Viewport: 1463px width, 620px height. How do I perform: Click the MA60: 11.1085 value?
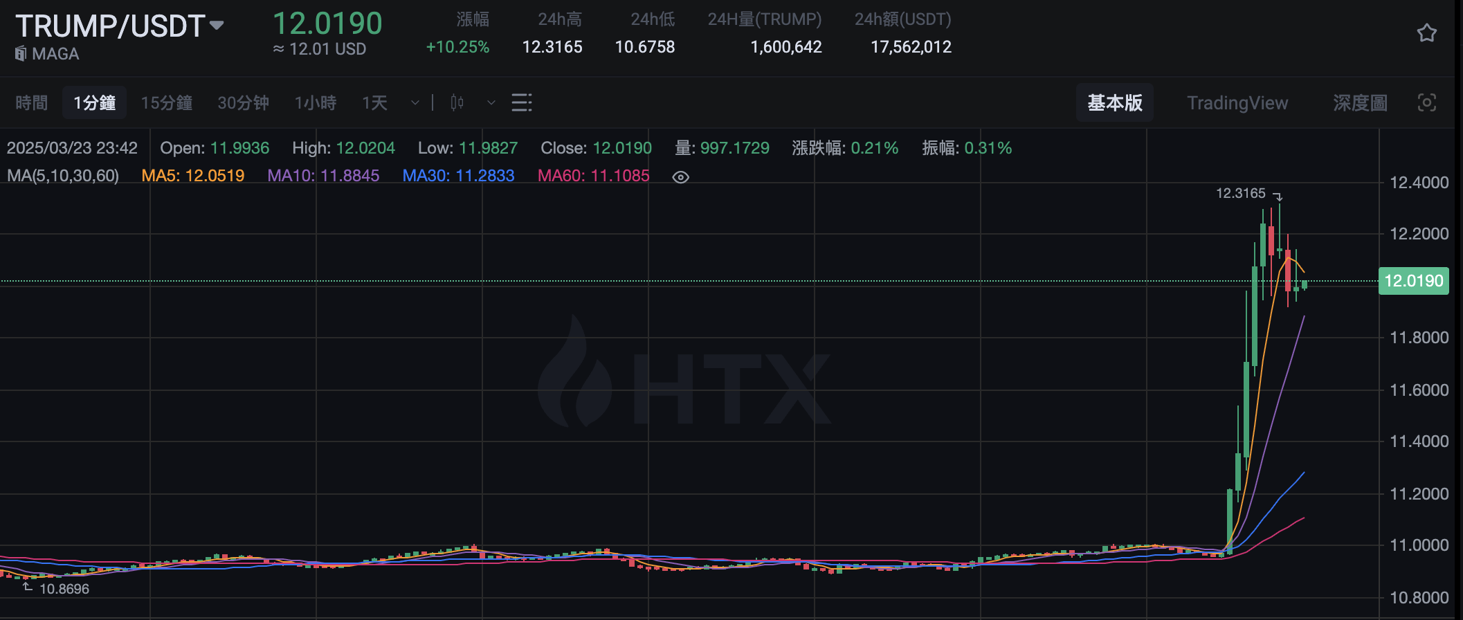[594, 176]
